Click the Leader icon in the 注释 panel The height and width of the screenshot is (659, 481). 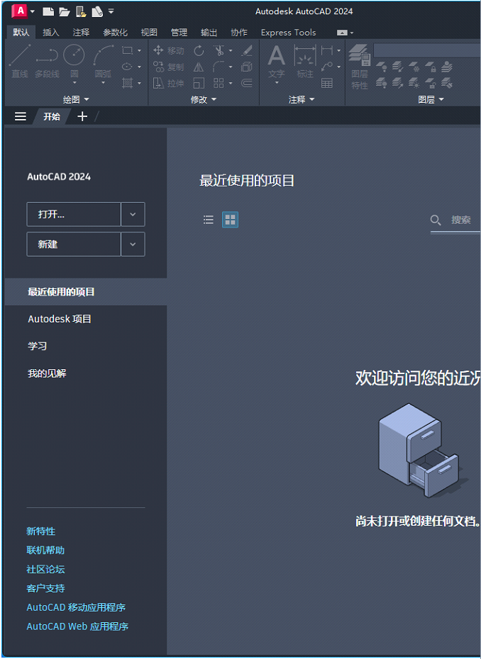click(x=327, y=67)
